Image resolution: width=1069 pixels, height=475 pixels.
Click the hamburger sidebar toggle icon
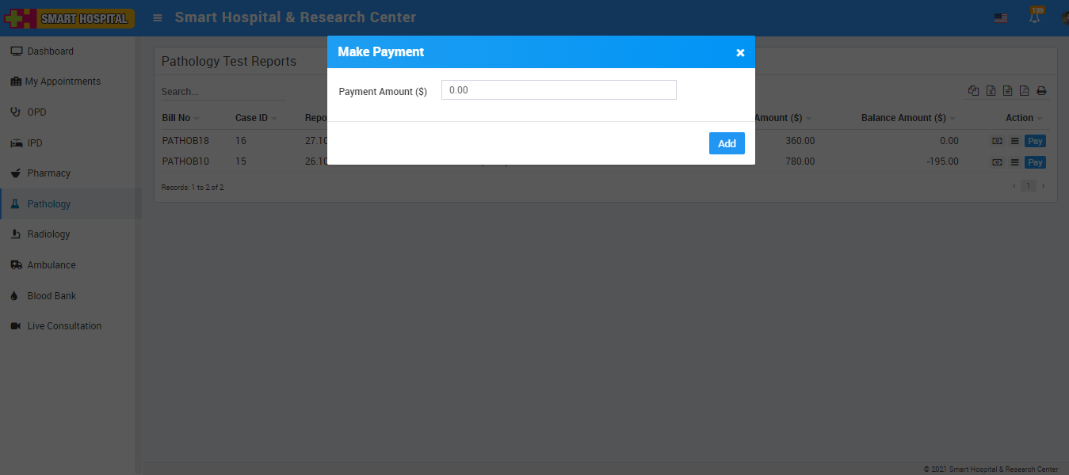(x=158, y=17)
